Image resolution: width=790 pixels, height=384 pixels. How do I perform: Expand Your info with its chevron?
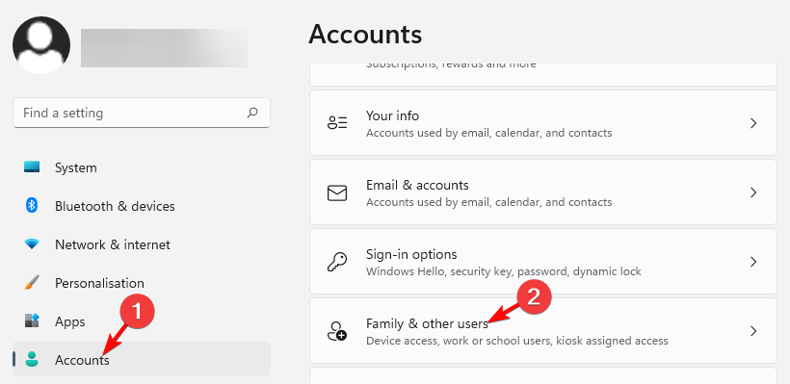(x=753, y=123)
